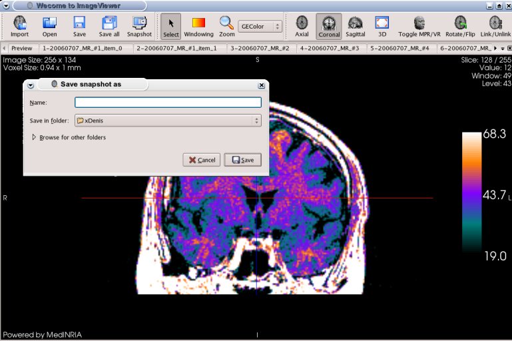The image size is (512, 341).
Task: Toggle the Coronal view button
Action: (x=329, y=26)
